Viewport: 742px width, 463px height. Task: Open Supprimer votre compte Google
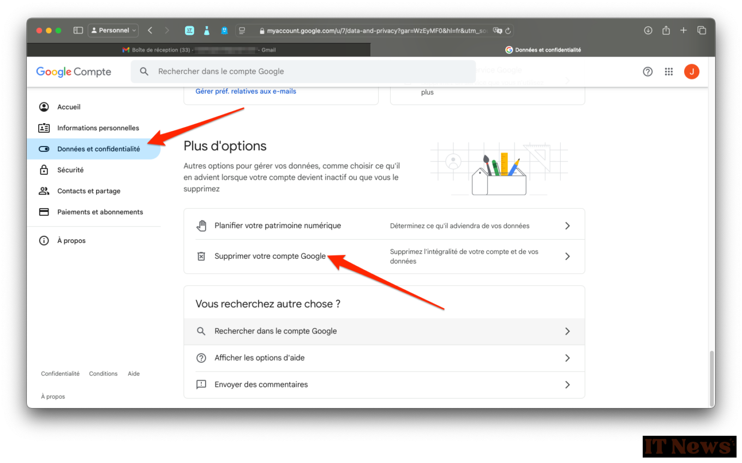tap(384, 257)
